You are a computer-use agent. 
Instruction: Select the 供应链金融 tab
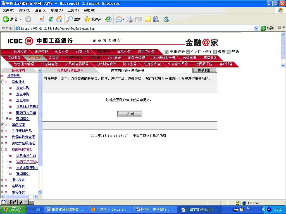tap(49, 64)
